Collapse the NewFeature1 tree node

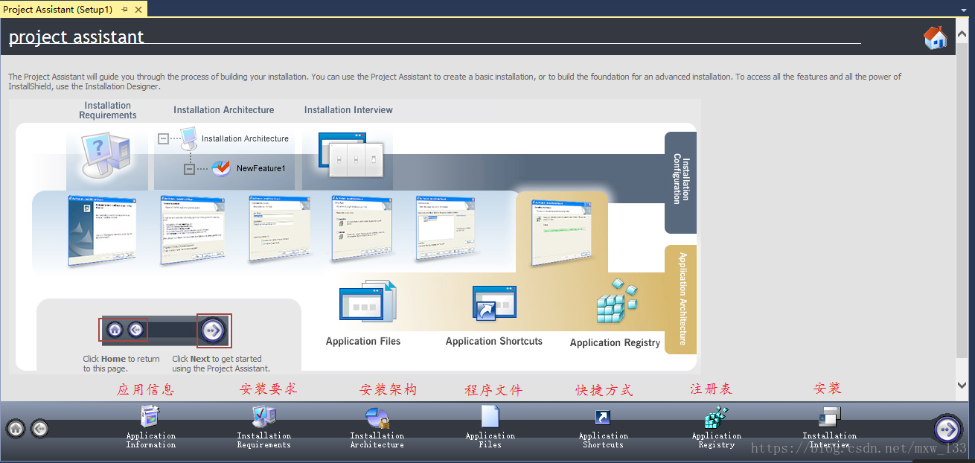pos(189,169)
